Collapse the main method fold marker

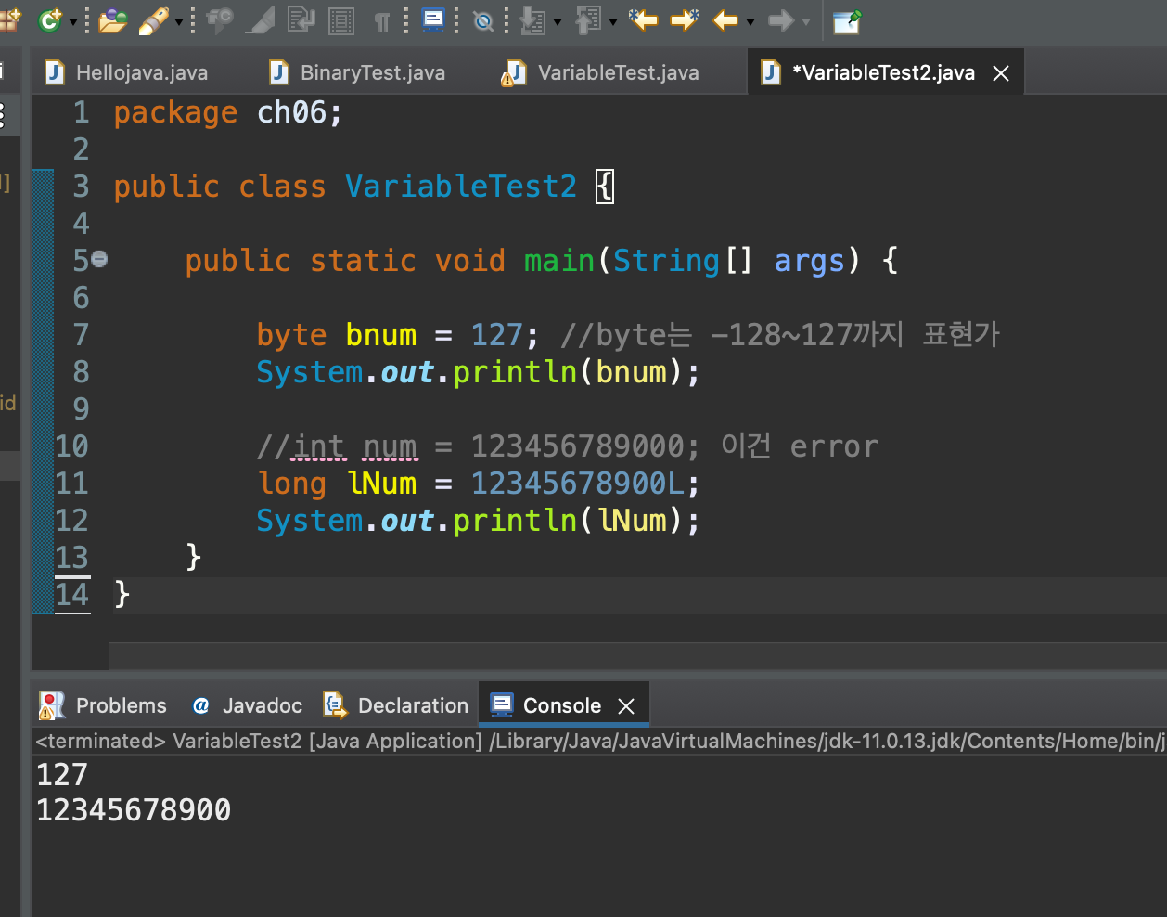pos(99,260)
